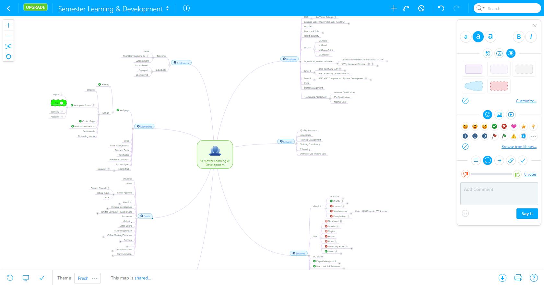Pick the red dotted boundary style
This screenshot has width=544, height=285.
(x=499, y=86)
